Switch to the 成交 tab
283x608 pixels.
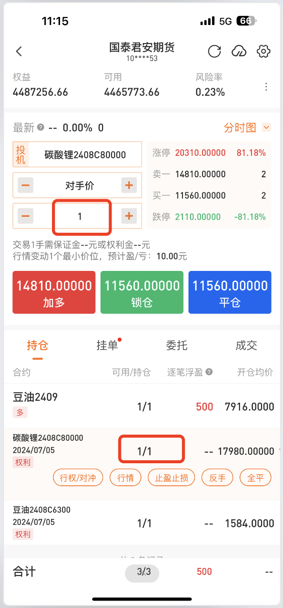pyautogui.click(x=246, y=345)
